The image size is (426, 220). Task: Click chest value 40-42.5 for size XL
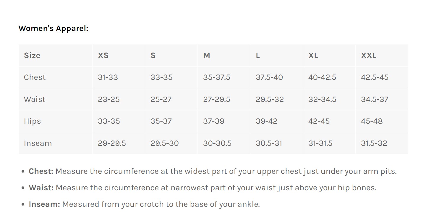(x=322, y=77)
